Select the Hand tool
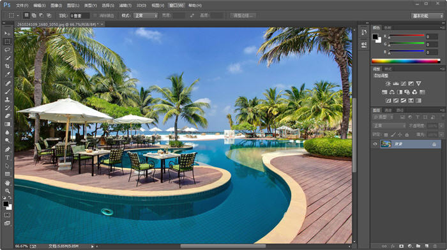This screenshot has width=447, height=250. (x=8, y=183)
